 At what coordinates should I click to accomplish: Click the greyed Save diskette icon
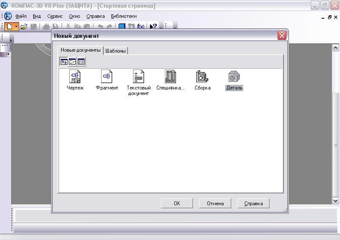pyautogui.click(x=34, y=27)
